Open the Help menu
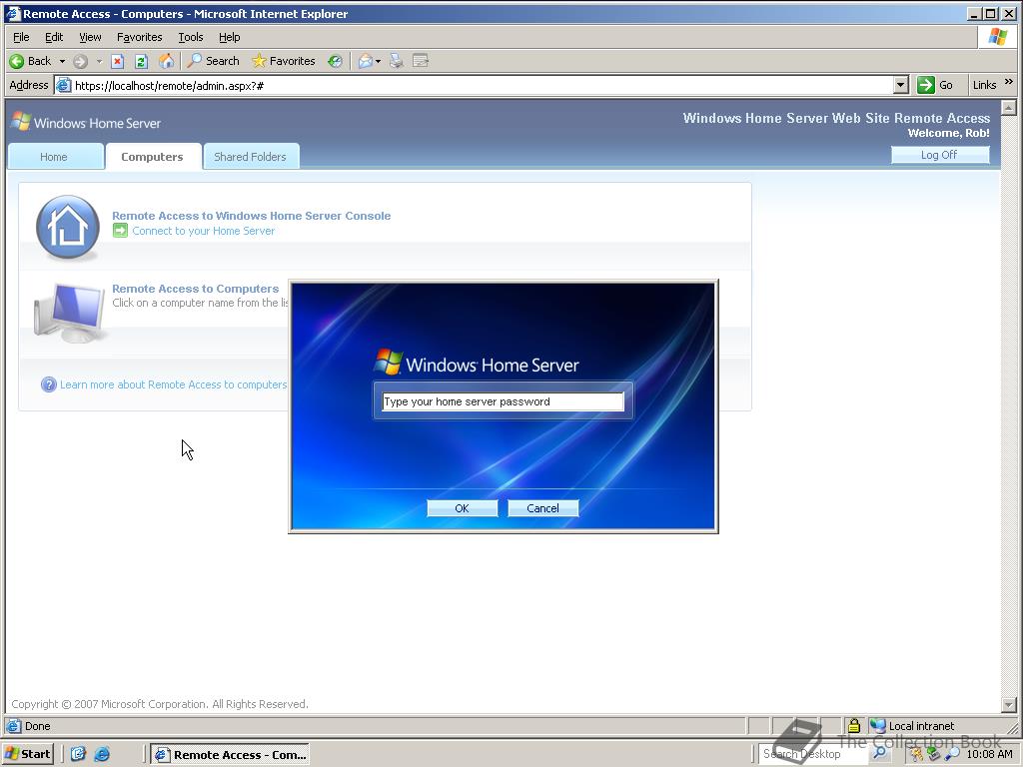 [x=229, y=37]
